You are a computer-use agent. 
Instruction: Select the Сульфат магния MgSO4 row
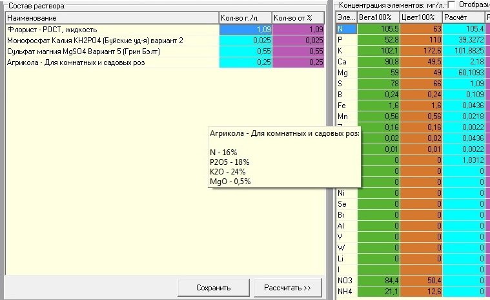165,52
